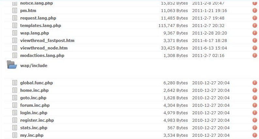
Task: Click the red alert icon for templates.lang.php
Action: click(255, 26)
